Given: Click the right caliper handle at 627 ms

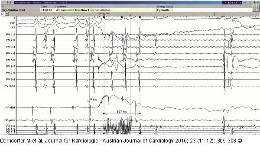Looking at the screenshot, I should coord(140,113).
